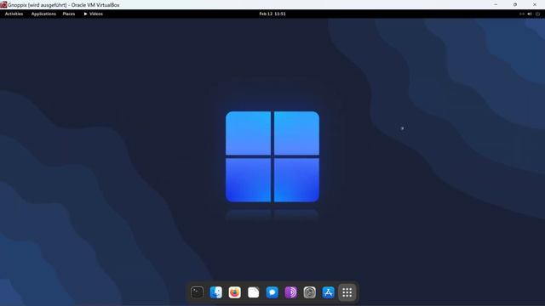This screenshot has width=545, height=306.
Task: Launch the purple Tor Browser icon
Action: click(x=291, y=292)
